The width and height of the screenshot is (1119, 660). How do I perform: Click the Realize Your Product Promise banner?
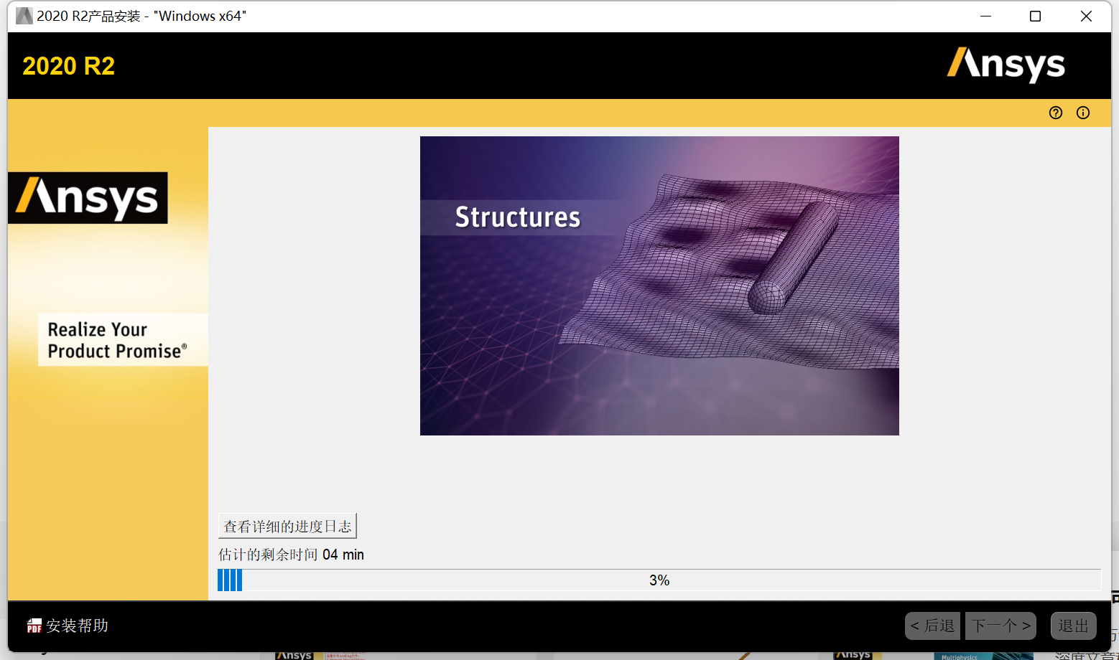click(x=121, y=339)
